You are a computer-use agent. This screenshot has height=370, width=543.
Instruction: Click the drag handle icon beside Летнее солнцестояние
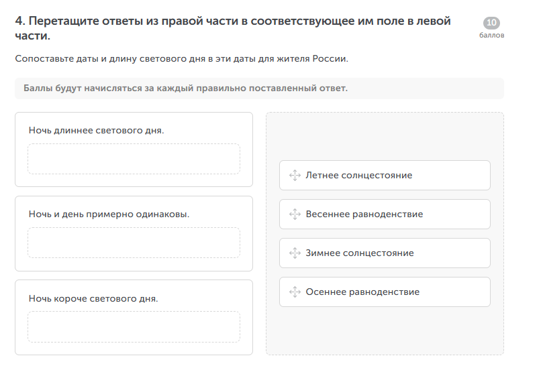[x=294, y=176]
